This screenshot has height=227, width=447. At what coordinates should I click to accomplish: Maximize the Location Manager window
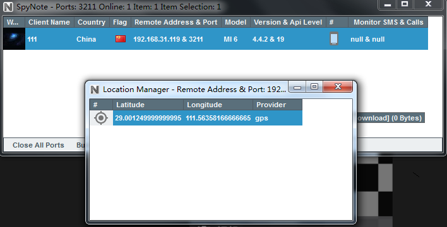tap(314, 87)
